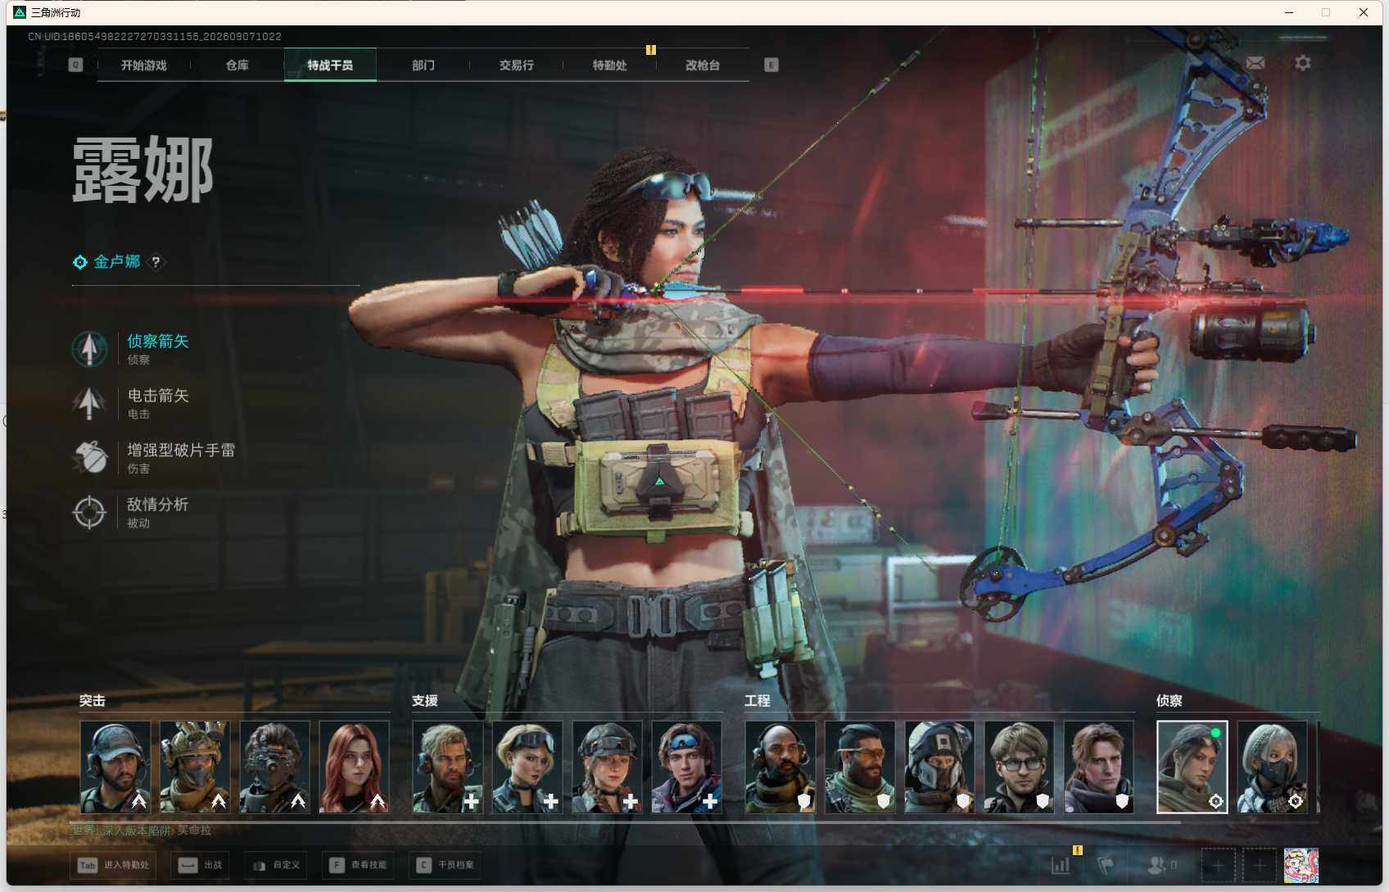Pick the blonde woman operator under 支援

click(x=527, y=767)
